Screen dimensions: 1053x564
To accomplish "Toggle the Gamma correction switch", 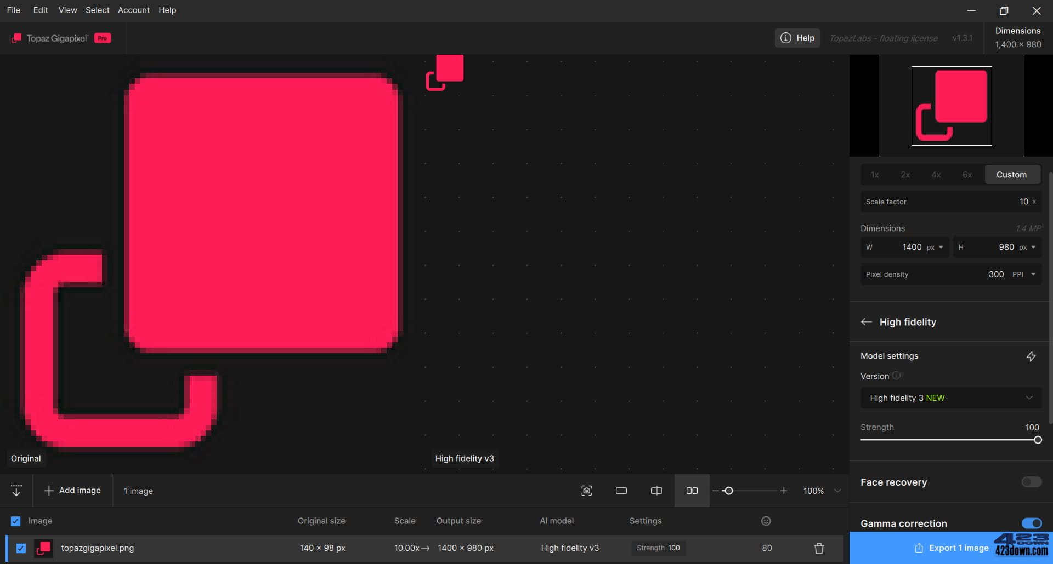I will pyautogui.click(x=1032, y=523).
